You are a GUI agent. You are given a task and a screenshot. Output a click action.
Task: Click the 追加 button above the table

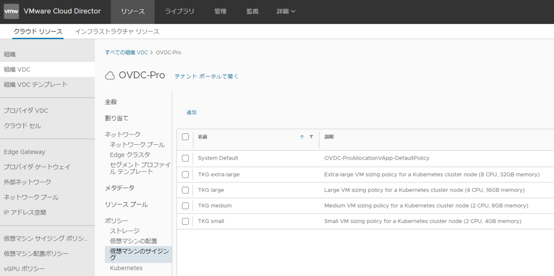[192, 112]
